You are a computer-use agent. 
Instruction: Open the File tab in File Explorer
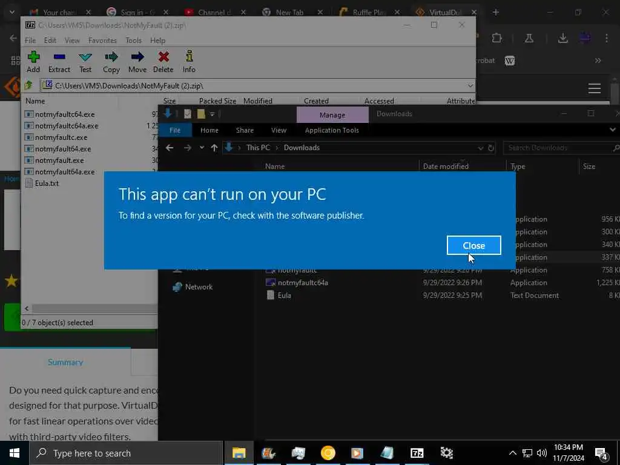[175, 130]
